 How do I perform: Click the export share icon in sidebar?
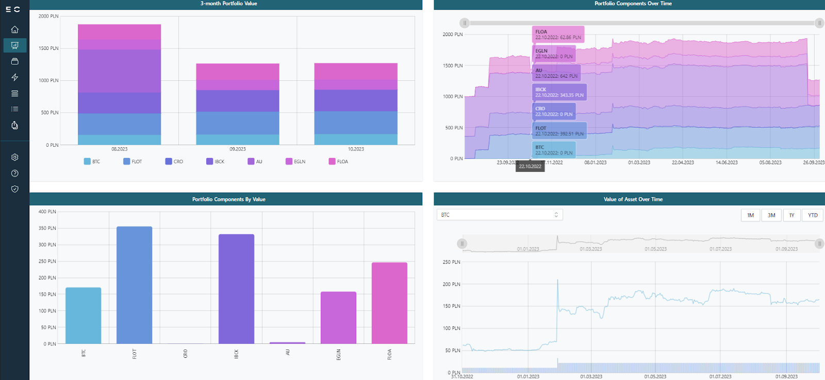[x=15, y=125]
